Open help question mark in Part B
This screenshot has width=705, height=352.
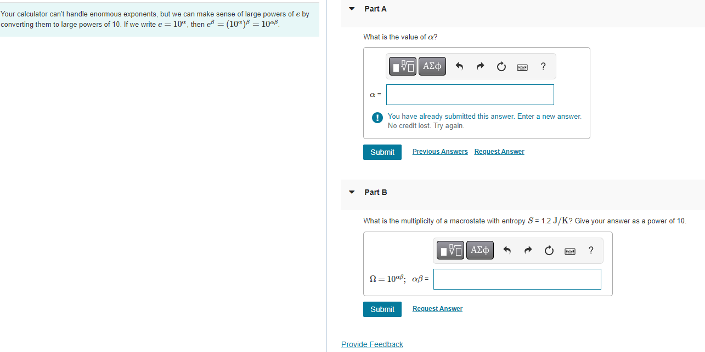click(x=590, y=251)
